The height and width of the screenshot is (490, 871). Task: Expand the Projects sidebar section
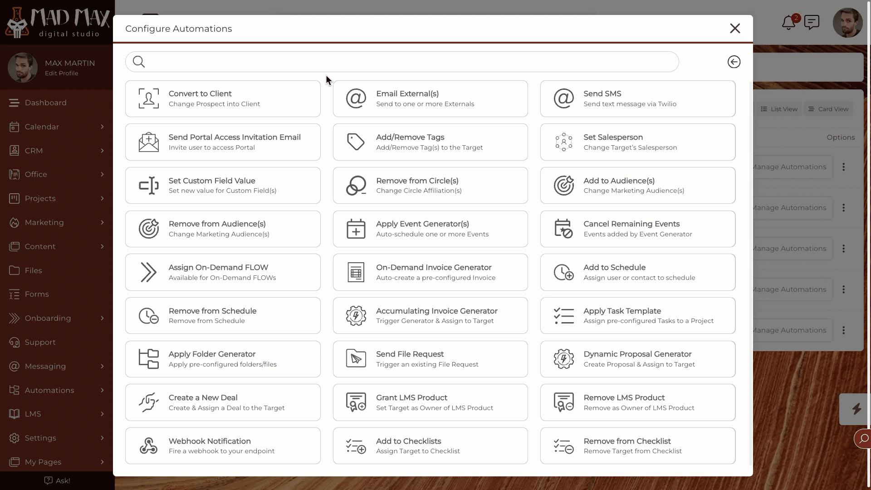point(102,198)
